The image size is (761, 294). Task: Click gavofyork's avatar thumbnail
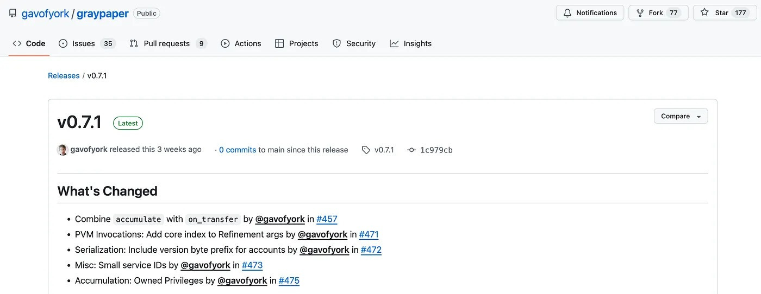coord(63,150)
